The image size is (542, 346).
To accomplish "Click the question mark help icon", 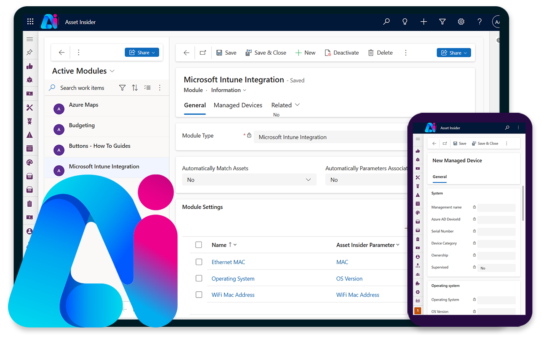I will pyautogui.click(x=479, y=22).
